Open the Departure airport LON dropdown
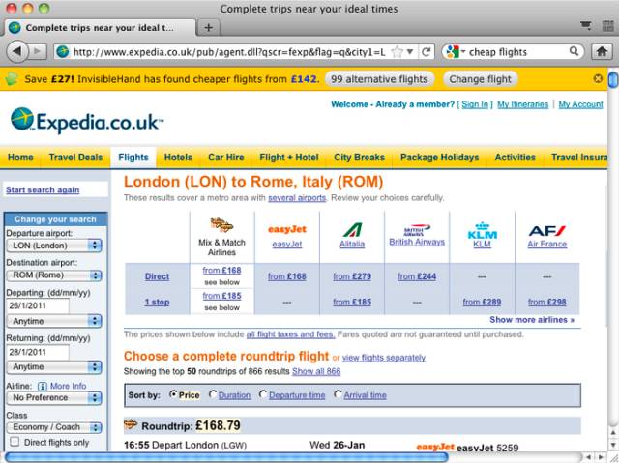 pos(54,246)
